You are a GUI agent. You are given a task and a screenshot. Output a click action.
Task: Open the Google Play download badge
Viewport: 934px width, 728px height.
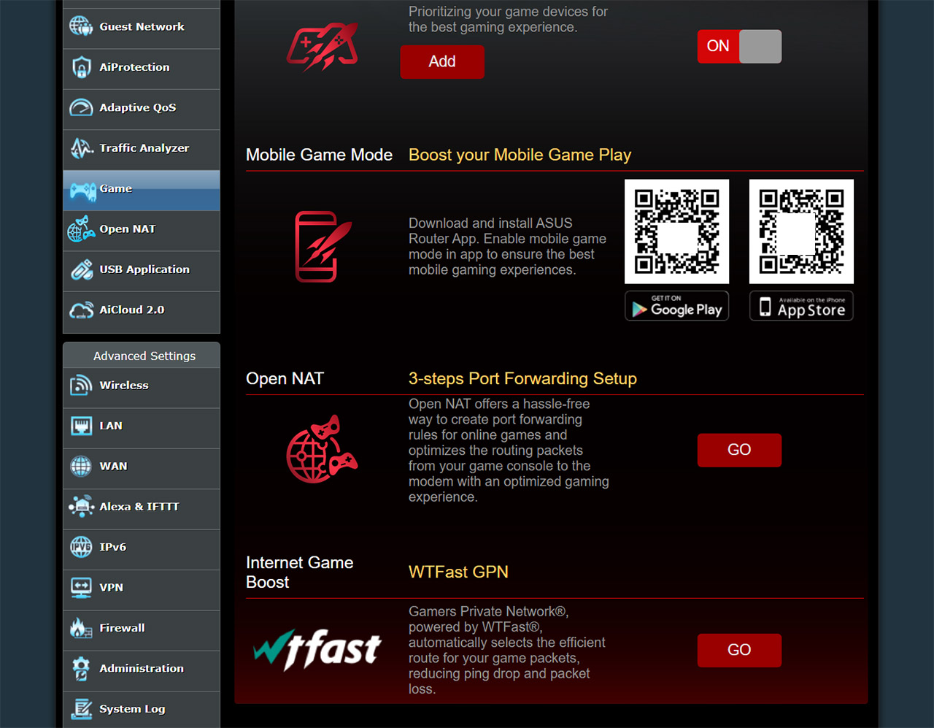click(x=676, y=306)
